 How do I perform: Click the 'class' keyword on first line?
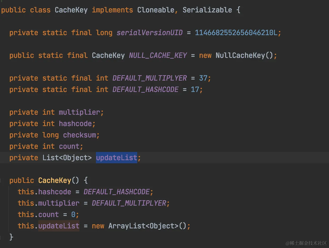[40, 10]
